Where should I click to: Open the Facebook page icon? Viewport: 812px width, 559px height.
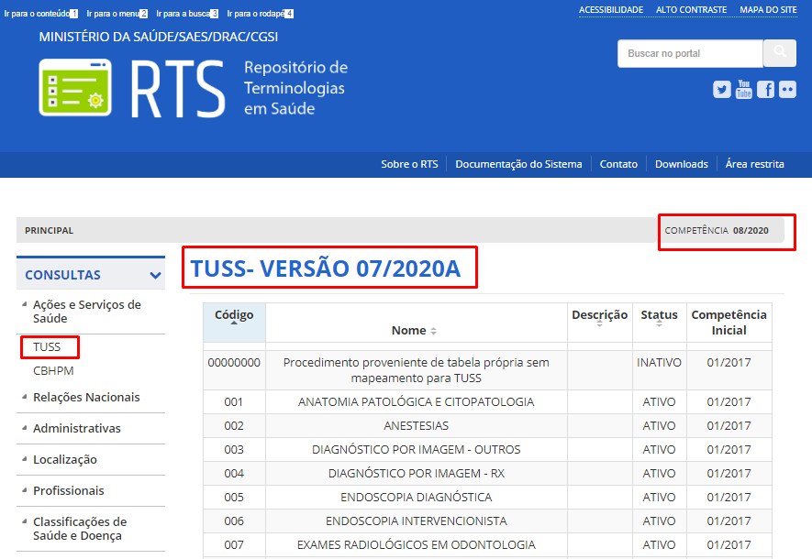(x=765, y=89)
